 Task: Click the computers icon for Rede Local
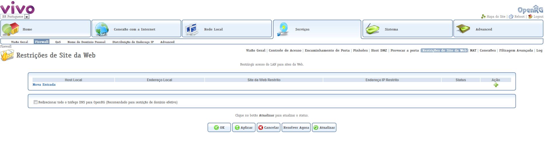pos(192,29)
